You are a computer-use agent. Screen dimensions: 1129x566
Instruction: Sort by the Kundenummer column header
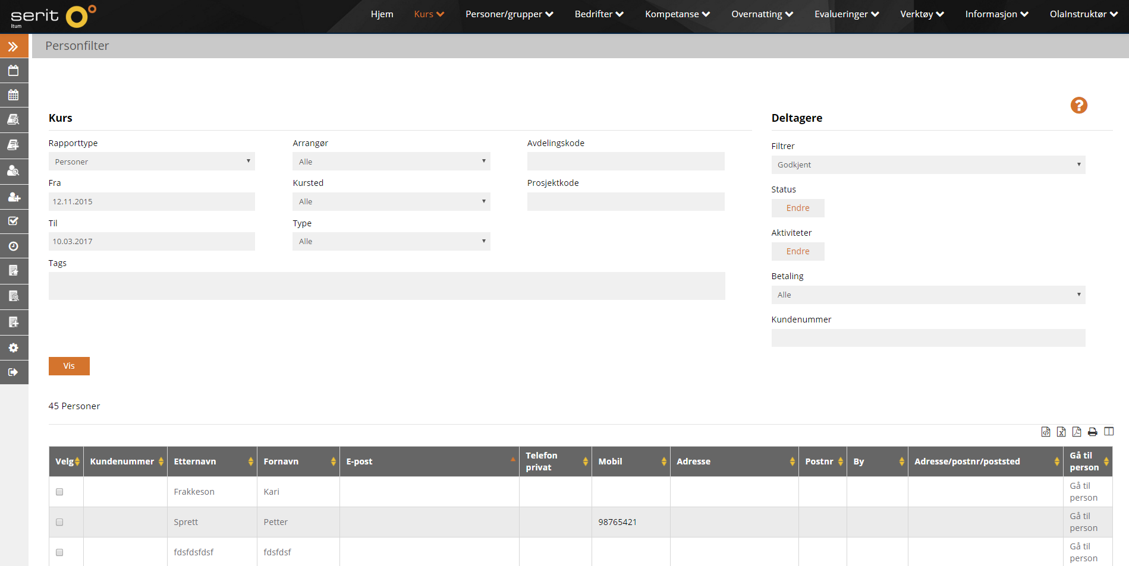click(125, 461)
